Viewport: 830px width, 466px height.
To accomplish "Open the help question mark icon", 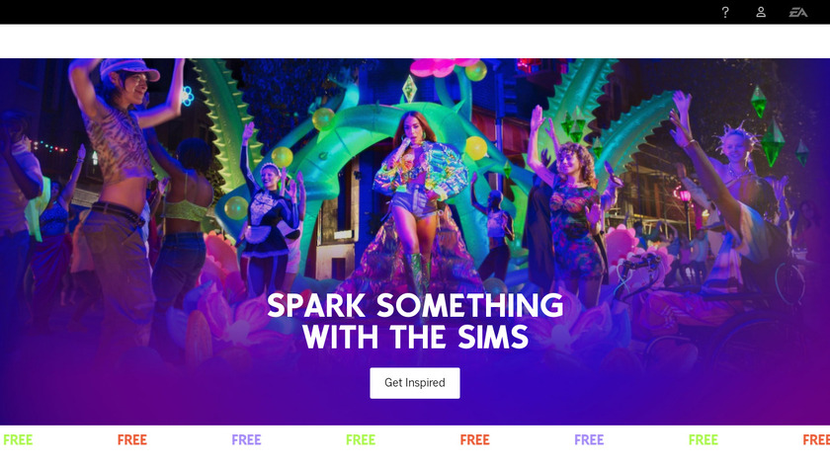I will [725, 12].
